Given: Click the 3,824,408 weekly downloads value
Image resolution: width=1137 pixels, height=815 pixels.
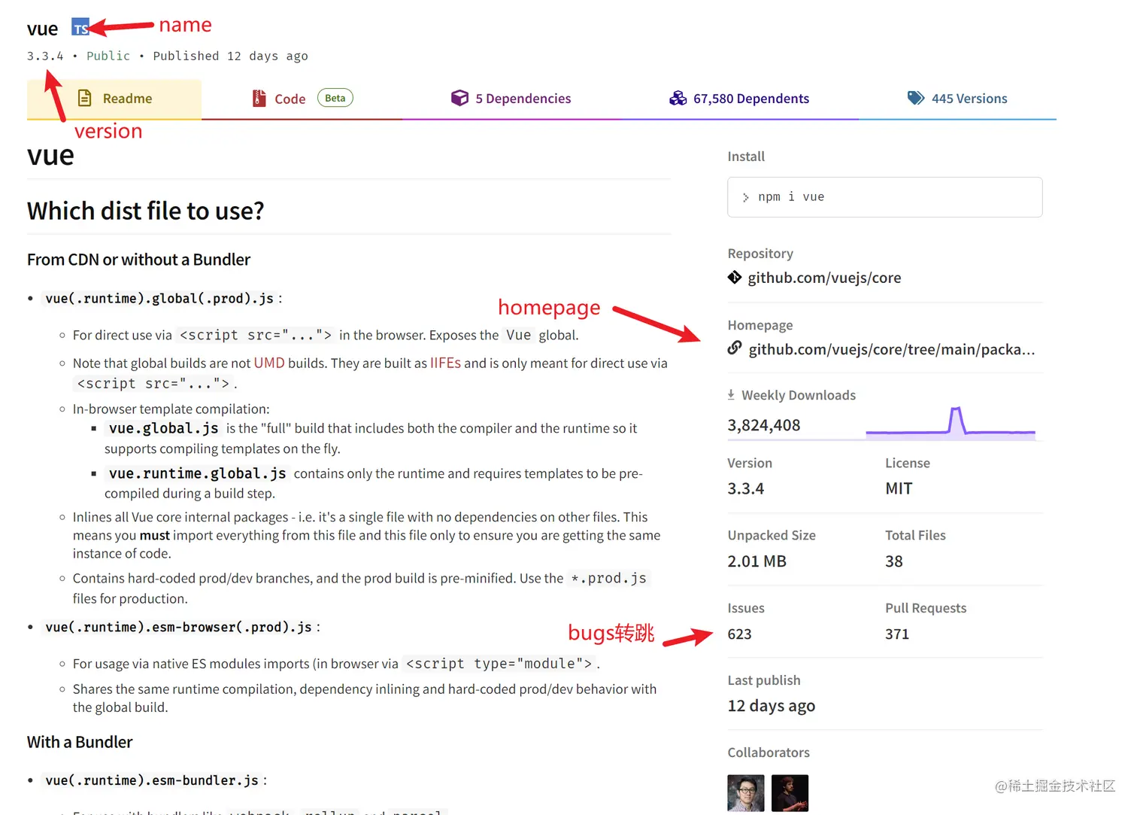Looking at the screenshot, I should (x=764, y=425).
